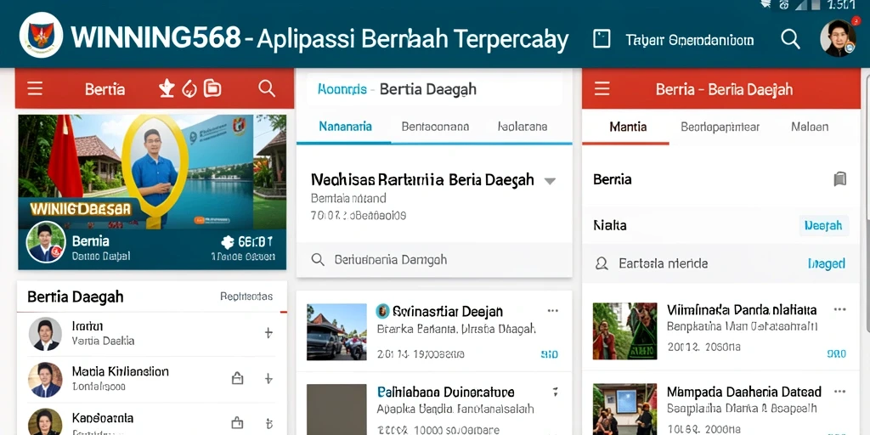This screenshot has height=435, width=870.
Task: Click the bookmark icon in Bernia row
Action: (x=839, y=179)
